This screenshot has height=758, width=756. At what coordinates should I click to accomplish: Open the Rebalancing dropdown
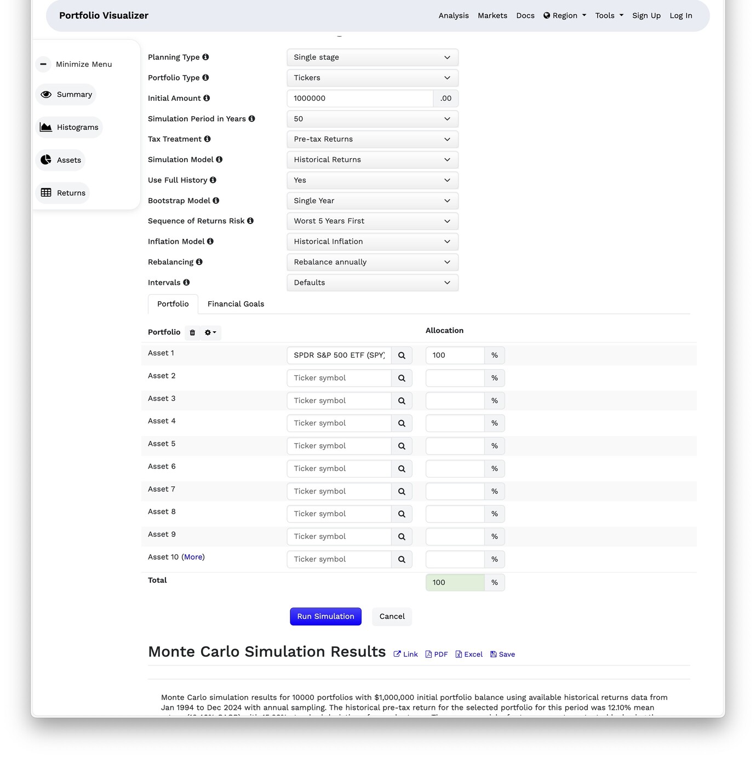[373, 262]
